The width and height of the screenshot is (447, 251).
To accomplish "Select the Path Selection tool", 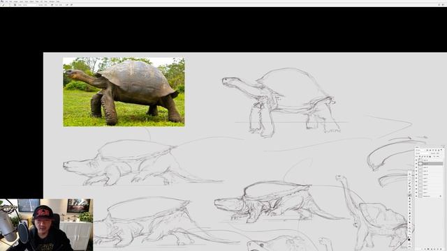I will coord(410,222).
